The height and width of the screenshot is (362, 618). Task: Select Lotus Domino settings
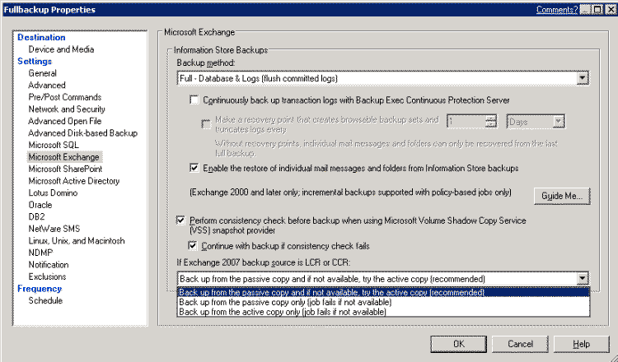click(x=53, y=193)
